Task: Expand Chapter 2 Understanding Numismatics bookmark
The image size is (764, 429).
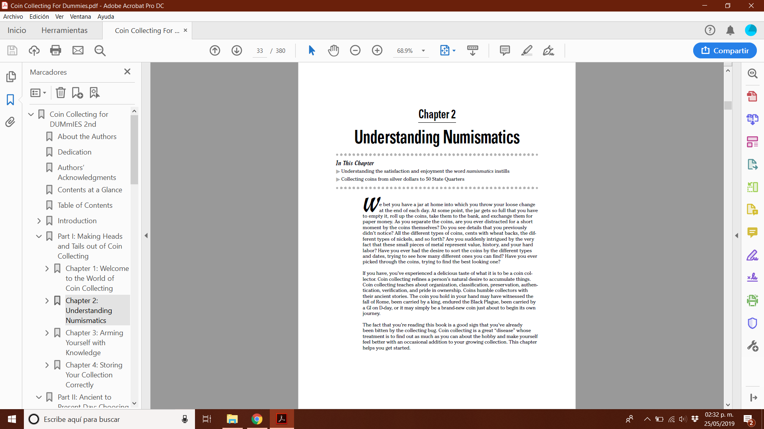Action: click(x=47, y=301)
